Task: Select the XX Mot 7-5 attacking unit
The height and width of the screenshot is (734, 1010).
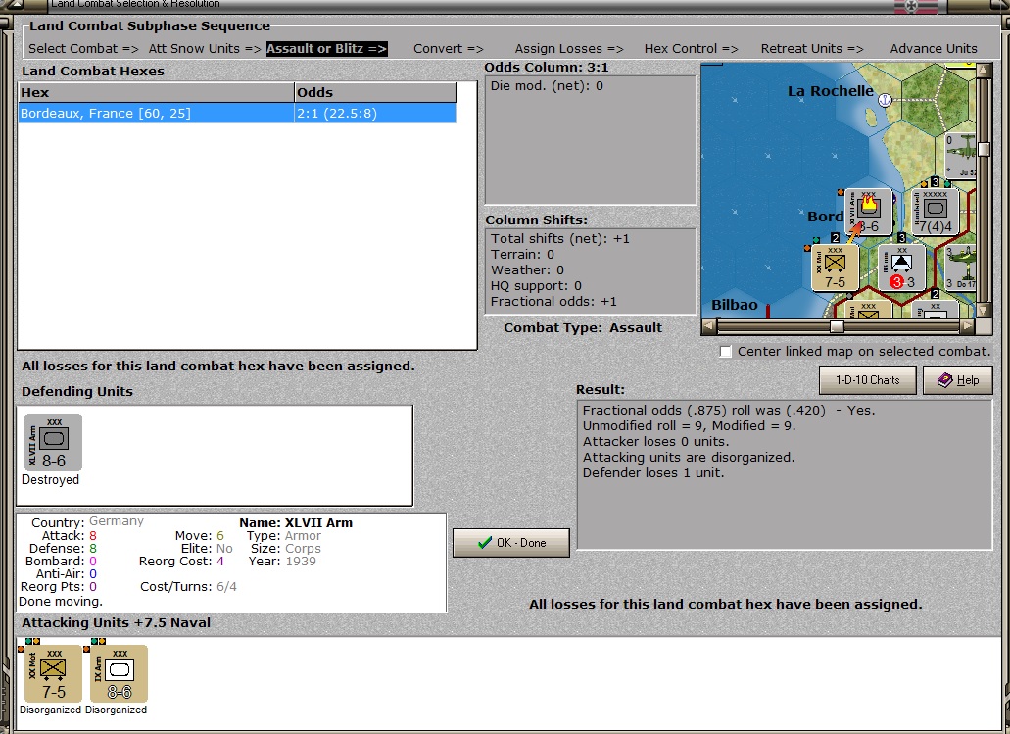Action: tap(54, 673)
